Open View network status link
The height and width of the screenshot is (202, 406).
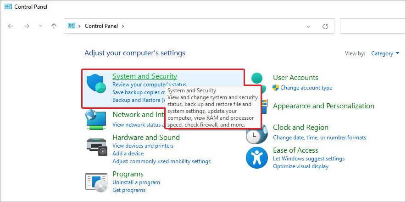139,125
